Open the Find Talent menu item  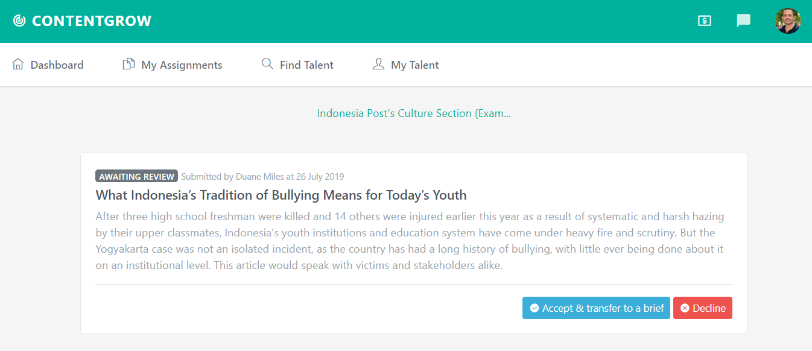coord(297,65)
